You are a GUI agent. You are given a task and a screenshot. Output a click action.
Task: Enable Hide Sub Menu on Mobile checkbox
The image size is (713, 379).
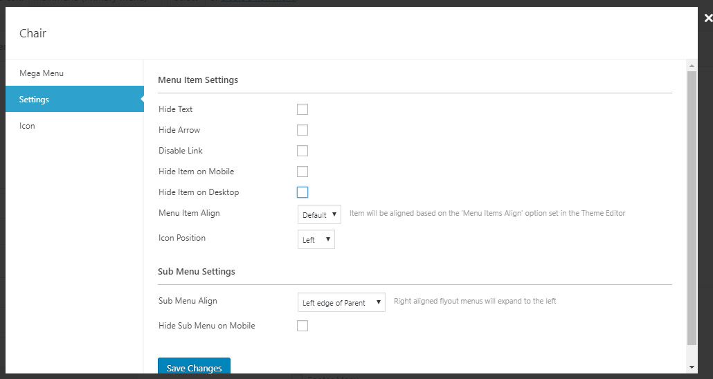click(x=303, y=326)
